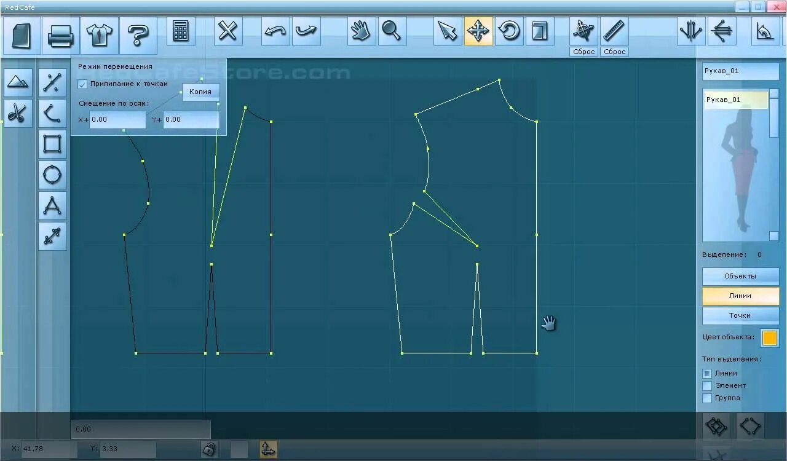This screenshot has width=787, height=461.
Task: Click the delete X icon
Action: click(228, 31)
